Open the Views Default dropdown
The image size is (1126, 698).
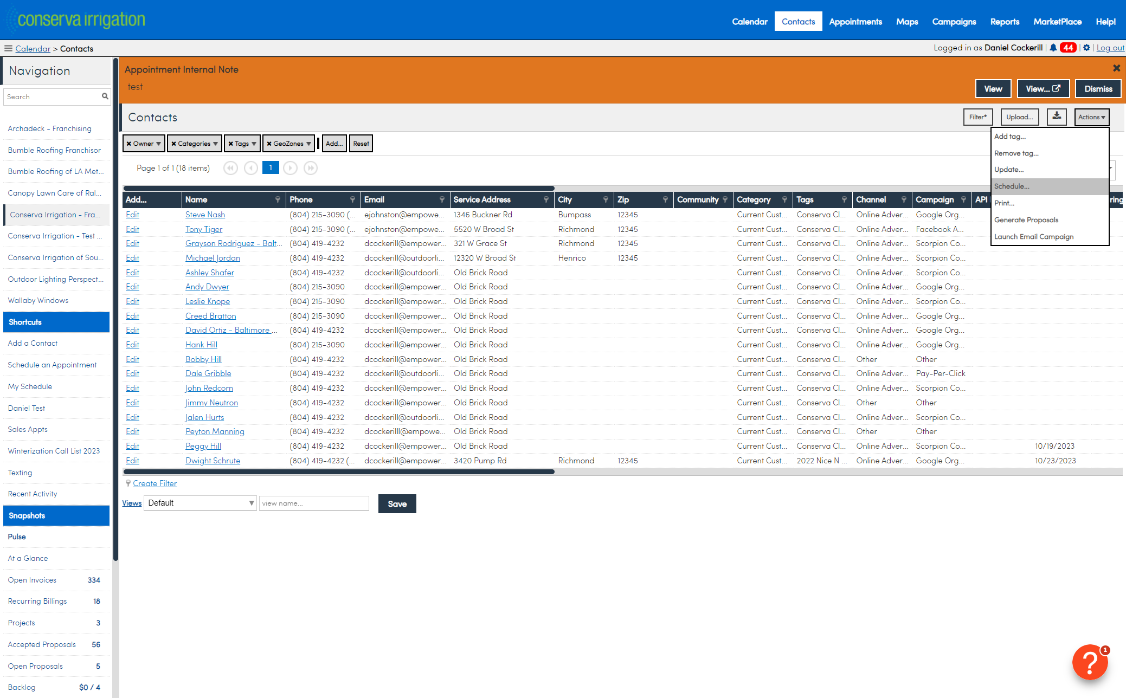[x=200, y=503]
